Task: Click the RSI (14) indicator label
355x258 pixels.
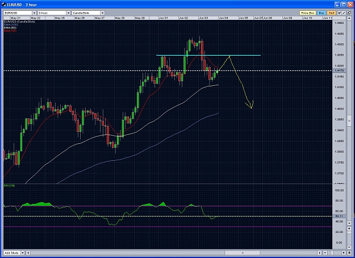Action: click(9, 186)
